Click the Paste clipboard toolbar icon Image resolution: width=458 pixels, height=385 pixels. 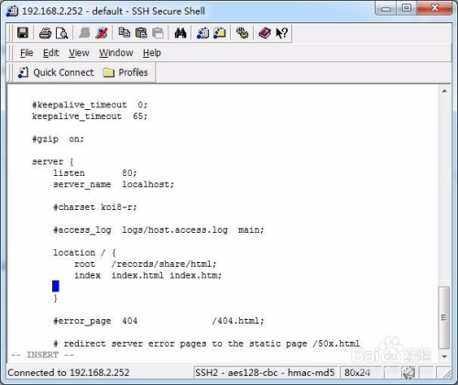click(x=141, y=33)
